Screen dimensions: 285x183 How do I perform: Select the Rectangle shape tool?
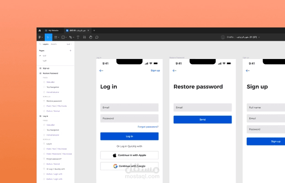[x=63, y=37]
